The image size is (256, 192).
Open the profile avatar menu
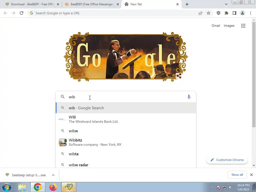(x=242, y=13)
